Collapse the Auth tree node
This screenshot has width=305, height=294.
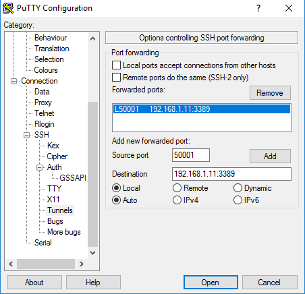40,167
